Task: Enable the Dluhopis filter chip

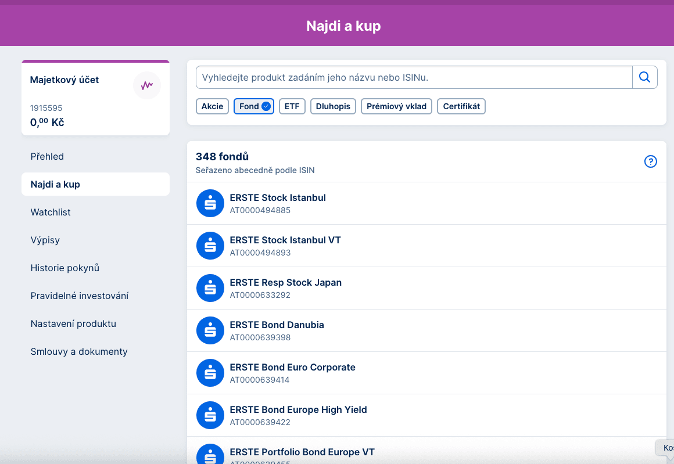Action: tap(333, 106)
